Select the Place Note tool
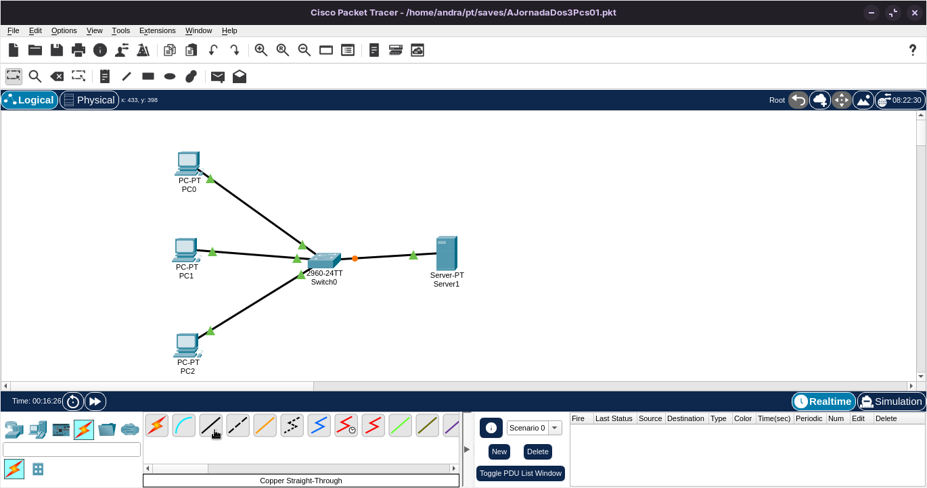Viewport: 927px width, 488px height. (x=105, y=76)
